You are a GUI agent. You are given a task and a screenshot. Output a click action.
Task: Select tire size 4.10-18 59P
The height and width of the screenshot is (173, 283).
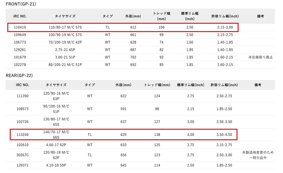tap(56, 165)
